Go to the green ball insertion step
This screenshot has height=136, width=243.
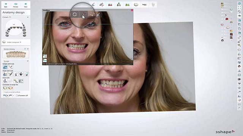pos(119,5)
